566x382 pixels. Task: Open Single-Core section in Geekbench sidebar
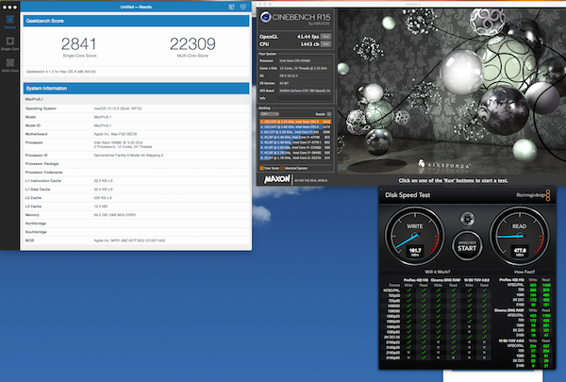tap(10, 43)
